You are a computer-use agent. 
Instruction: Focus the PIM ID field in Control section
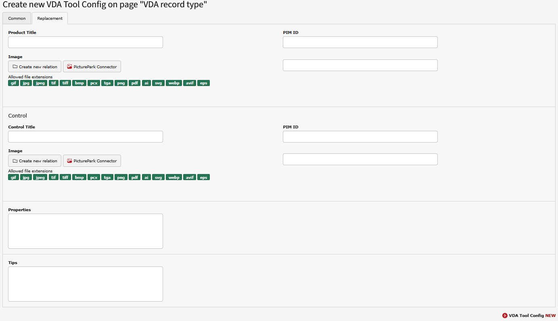pos(360,136)
